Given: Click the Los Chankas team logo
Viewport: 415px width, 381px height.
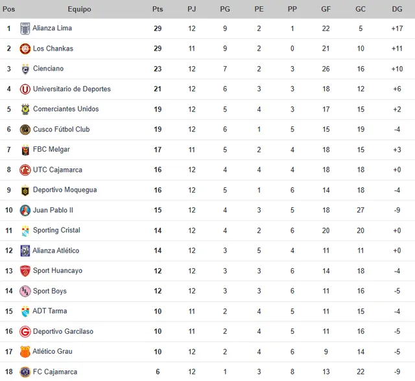Looking at the screenshot, I should (25, 49).
